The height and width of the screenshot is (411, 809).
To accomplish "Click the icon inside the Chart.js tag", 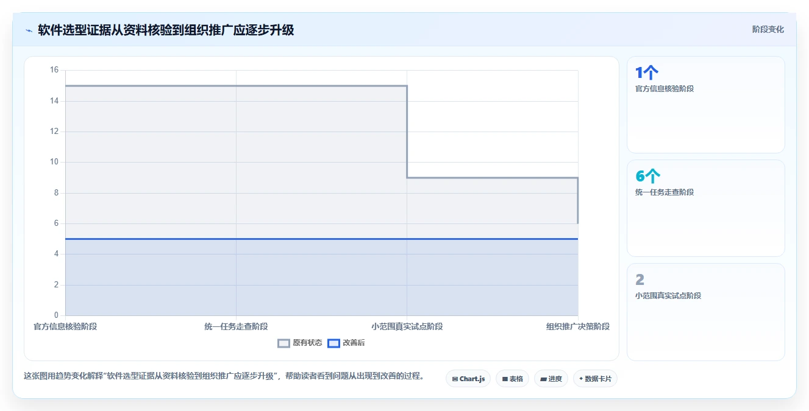I will tap(455, 379).
